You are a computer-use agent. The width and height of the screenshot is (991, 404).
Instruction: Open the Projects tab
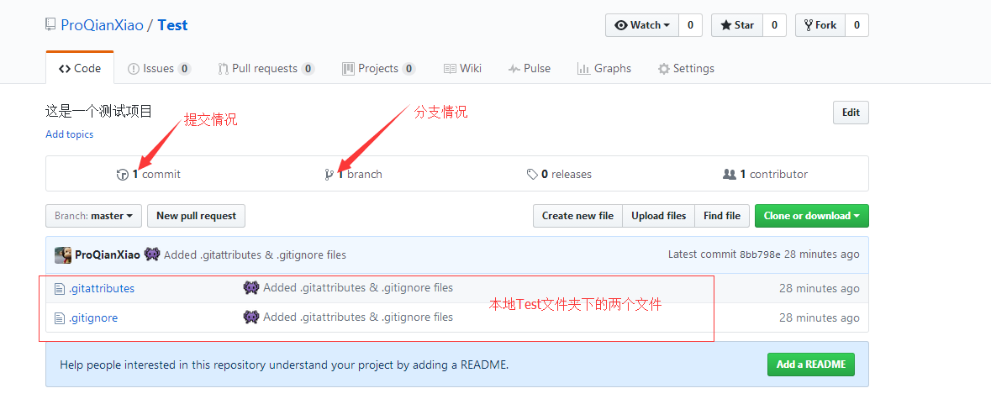(378, 68)
